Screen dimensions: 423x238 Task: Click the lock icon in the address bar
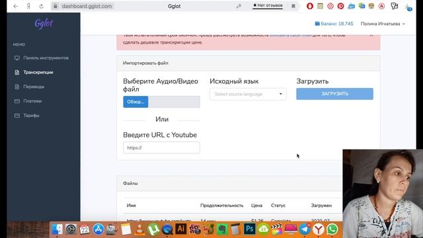click(x=56, y=6)
